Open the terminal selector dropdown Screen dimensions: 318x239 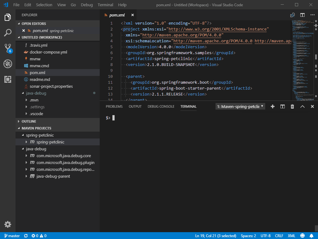[239, 106]
